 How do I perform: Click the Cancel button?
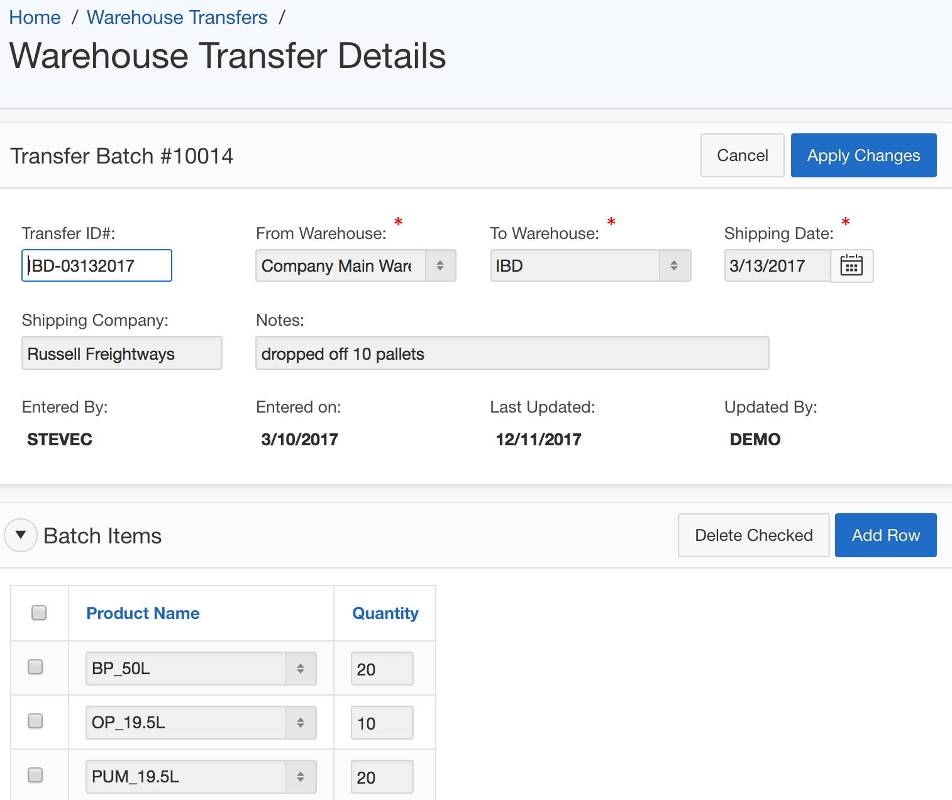(x=742, y=155)
